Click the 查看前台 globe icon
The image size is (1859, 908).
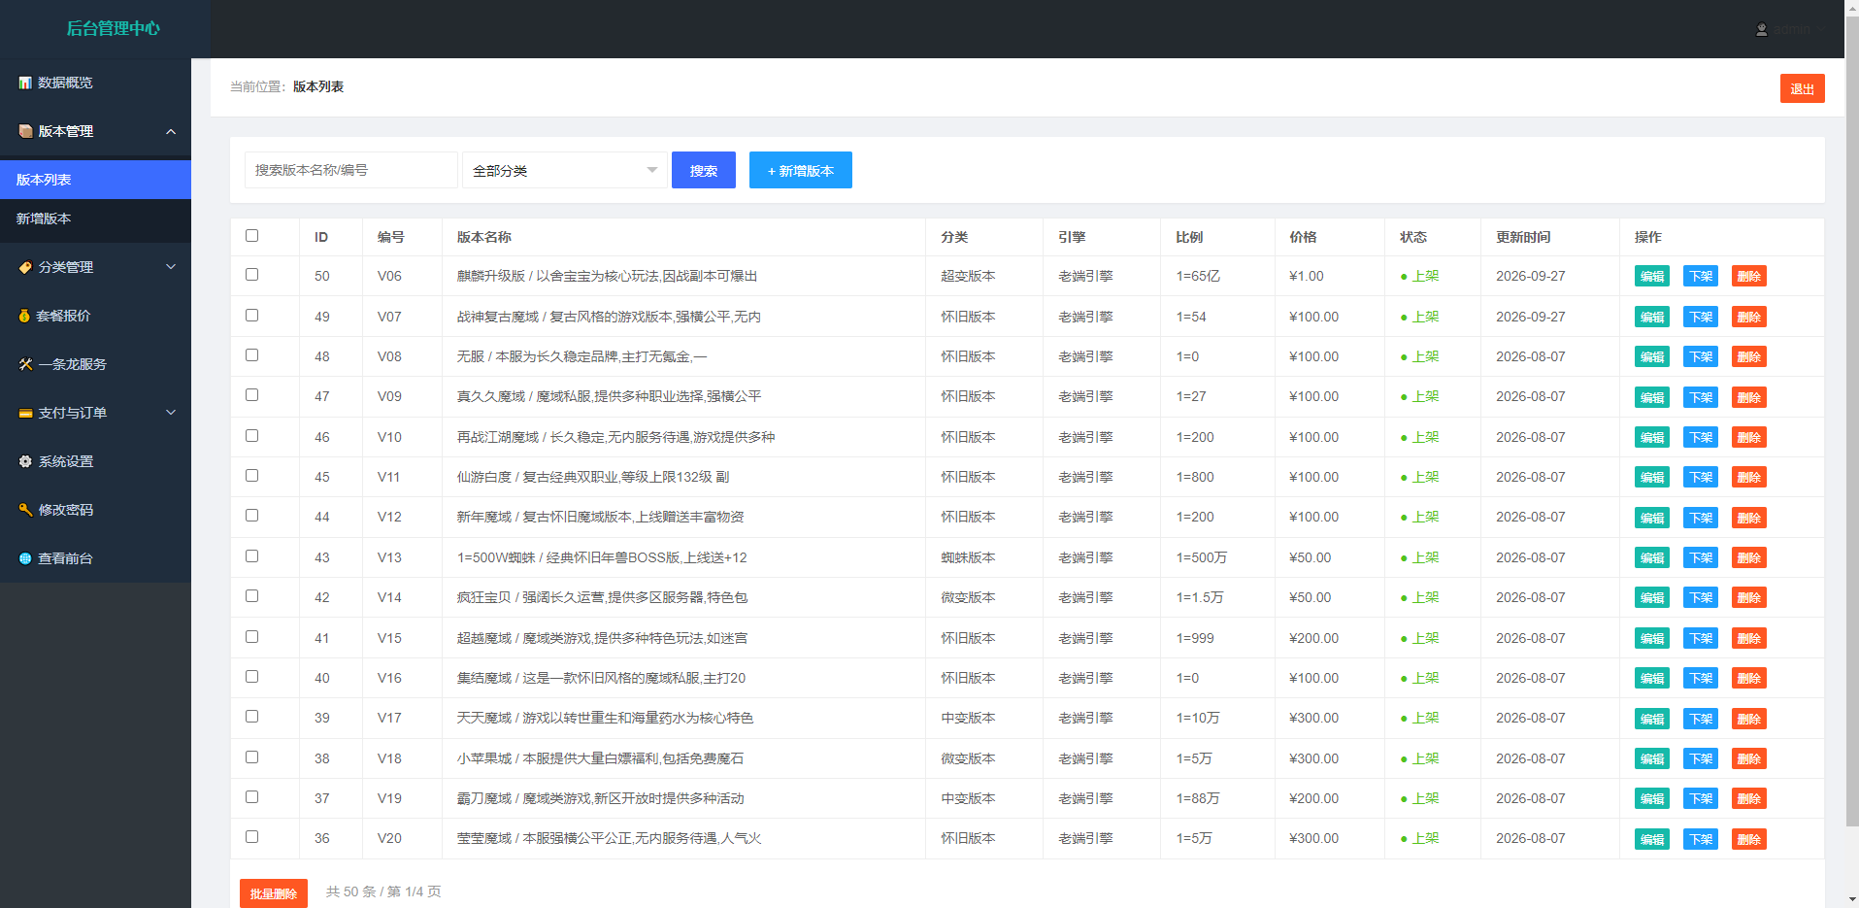(x=25, y=558)
